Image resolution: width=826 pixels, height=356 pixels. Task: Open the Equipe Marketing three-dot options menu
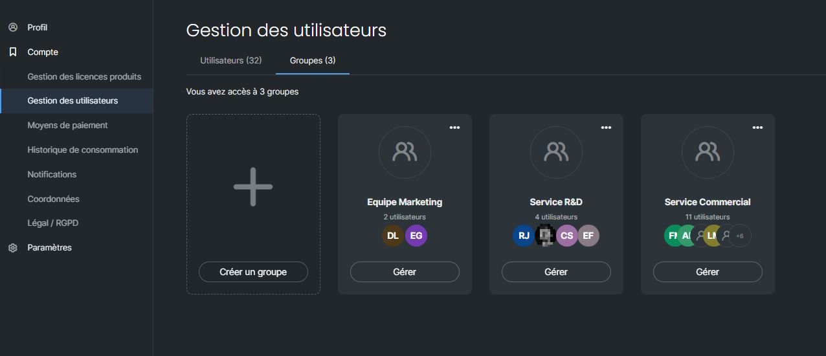[454, 128]
